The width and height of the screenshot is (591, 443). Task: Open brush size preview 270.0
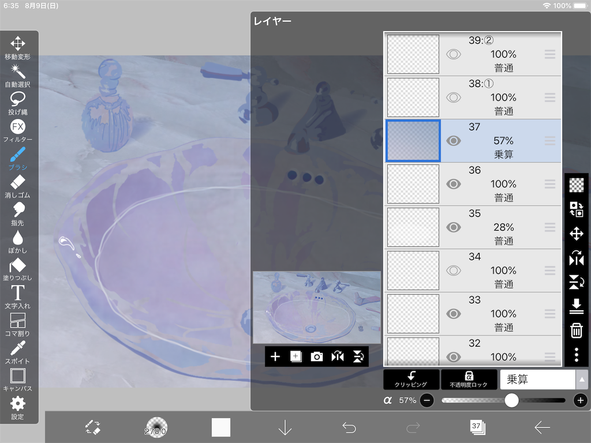[x=156, y=427]
